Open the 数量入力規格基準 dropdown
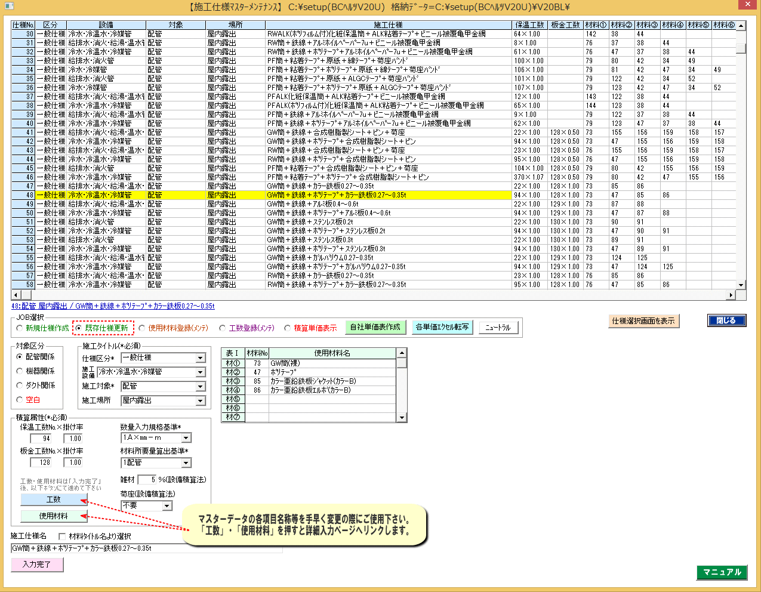The width and height of the screenshot is (761, 592). [186, 438]
